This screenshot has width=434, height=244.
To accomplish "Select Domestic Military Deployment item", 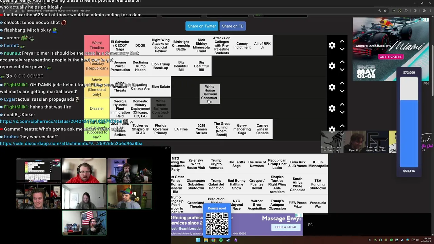I will pos(140,108).
